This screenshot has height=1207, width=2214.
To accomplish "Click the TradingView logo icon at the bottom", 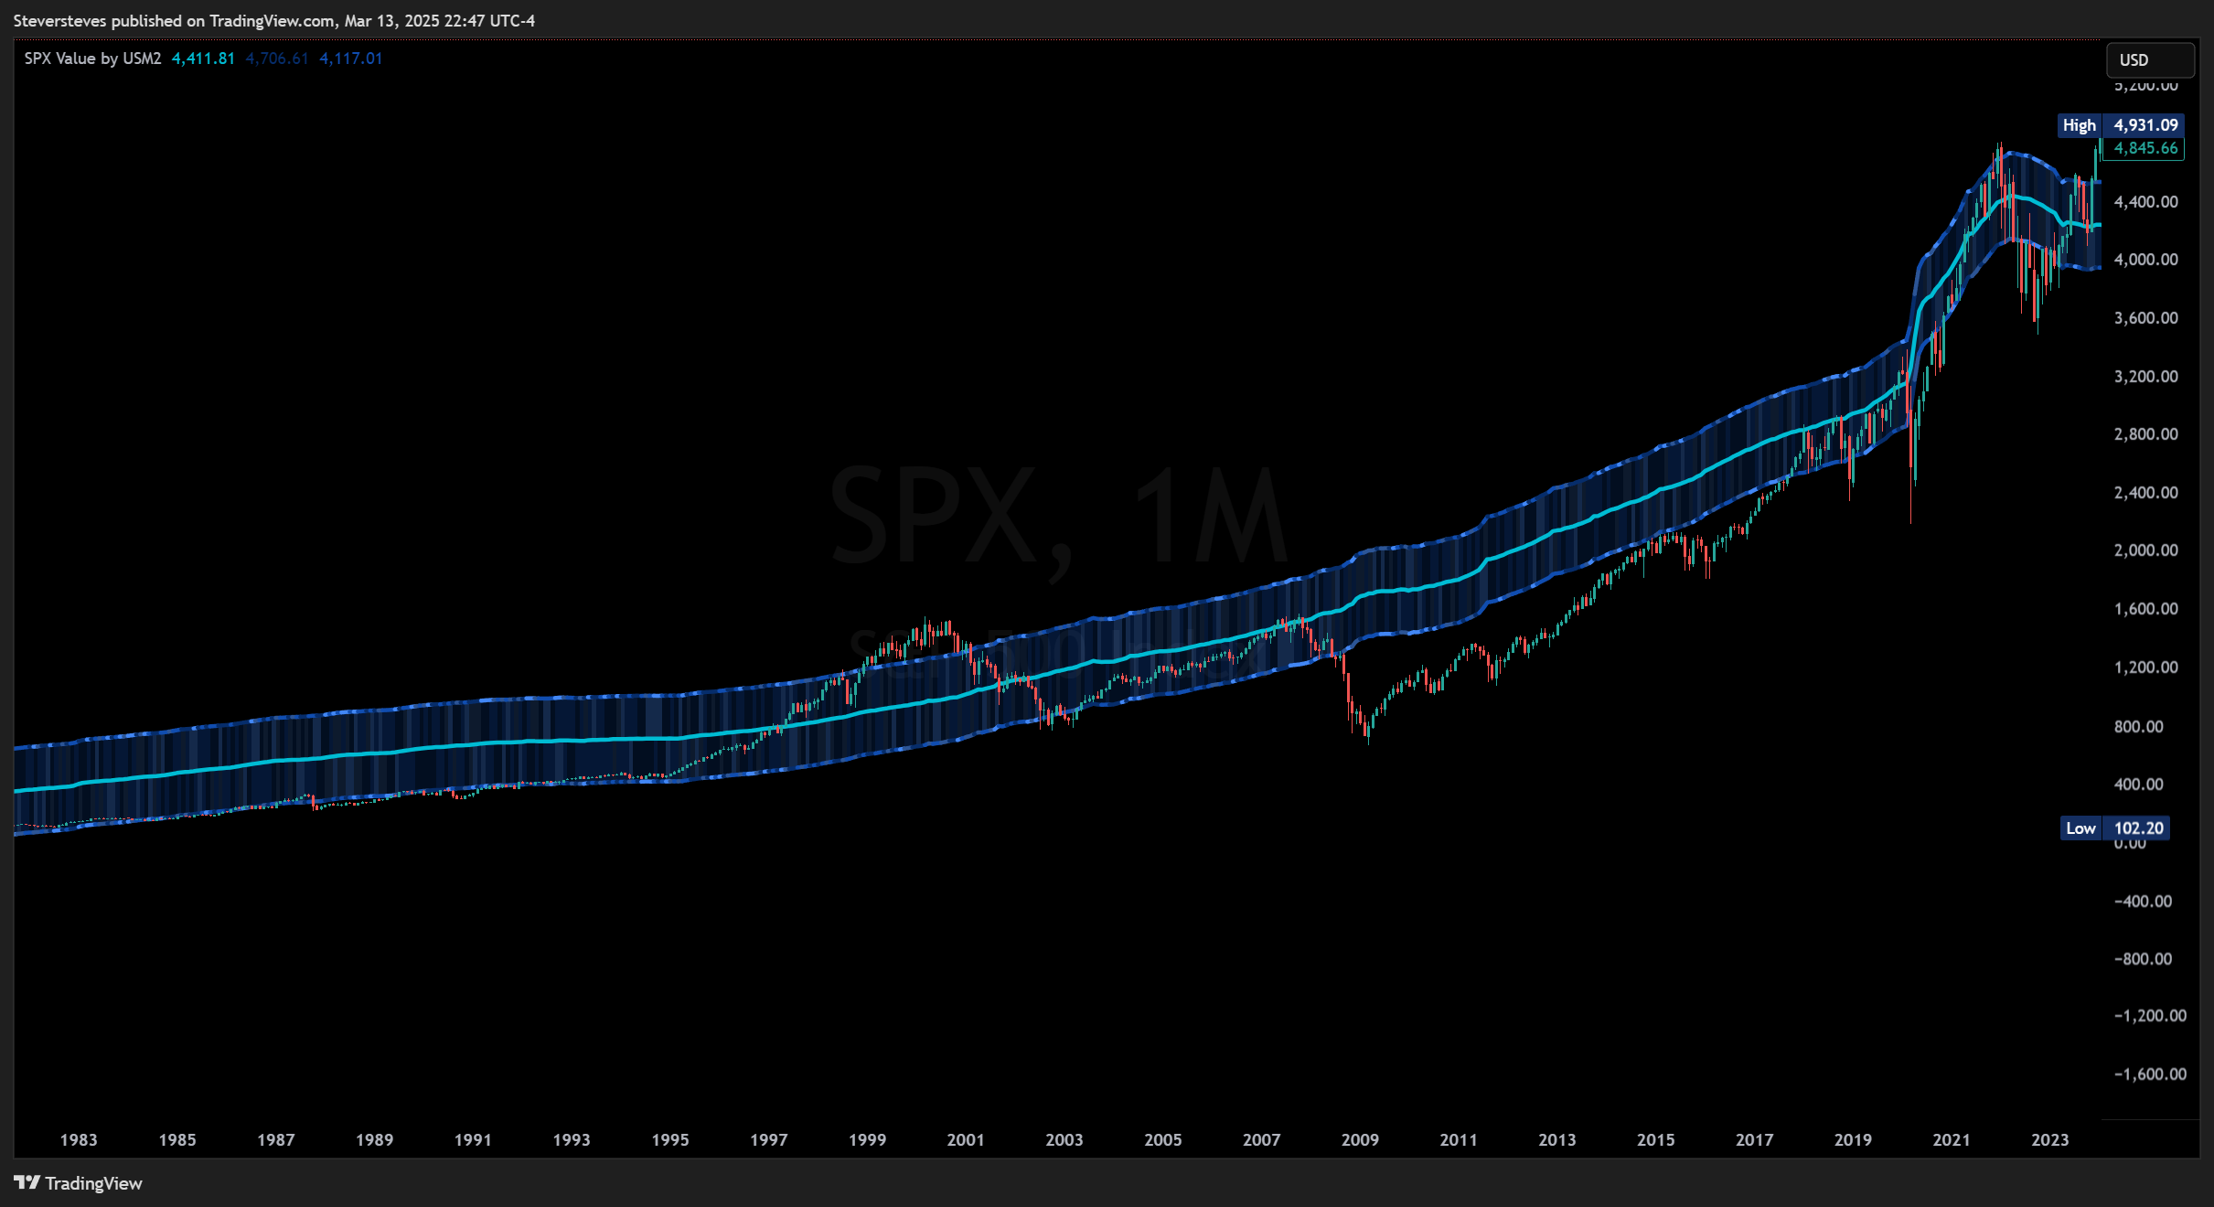I will click(x=27, y=1182).
